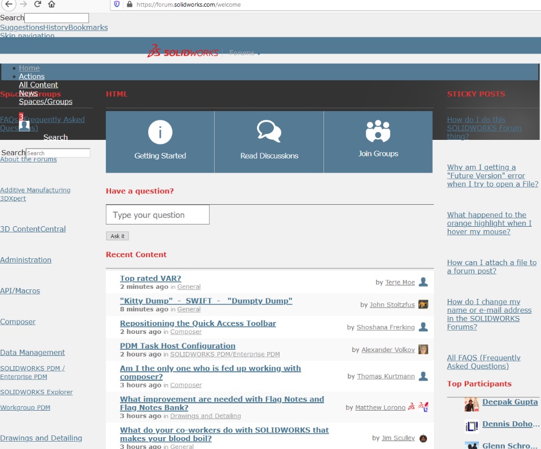Open How can I attach a file post

click(491, 267)
